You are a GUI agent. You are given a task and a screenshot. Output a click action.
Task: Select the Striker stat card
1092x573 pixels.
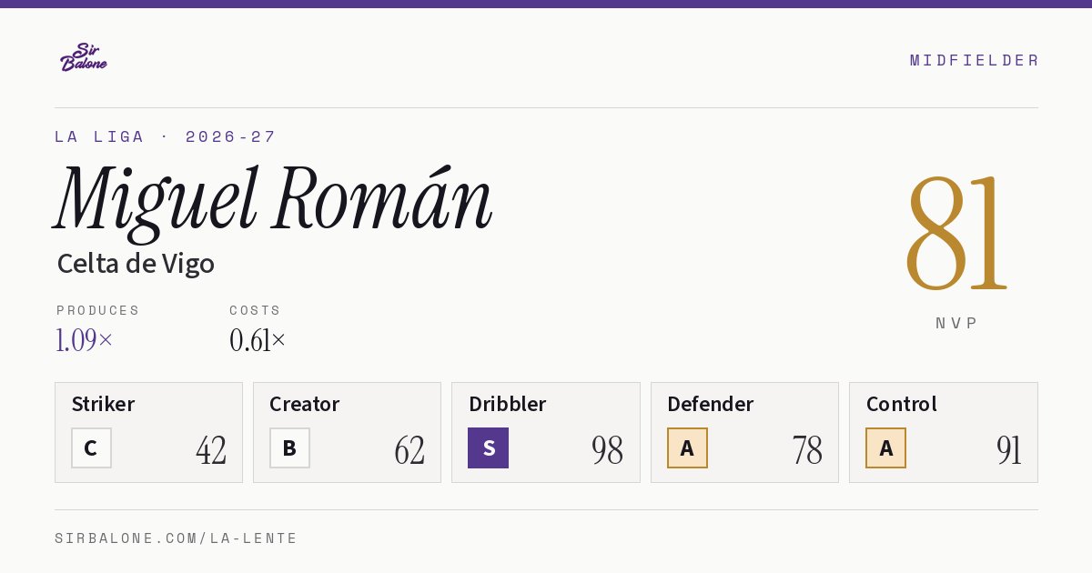pos(148,432)
